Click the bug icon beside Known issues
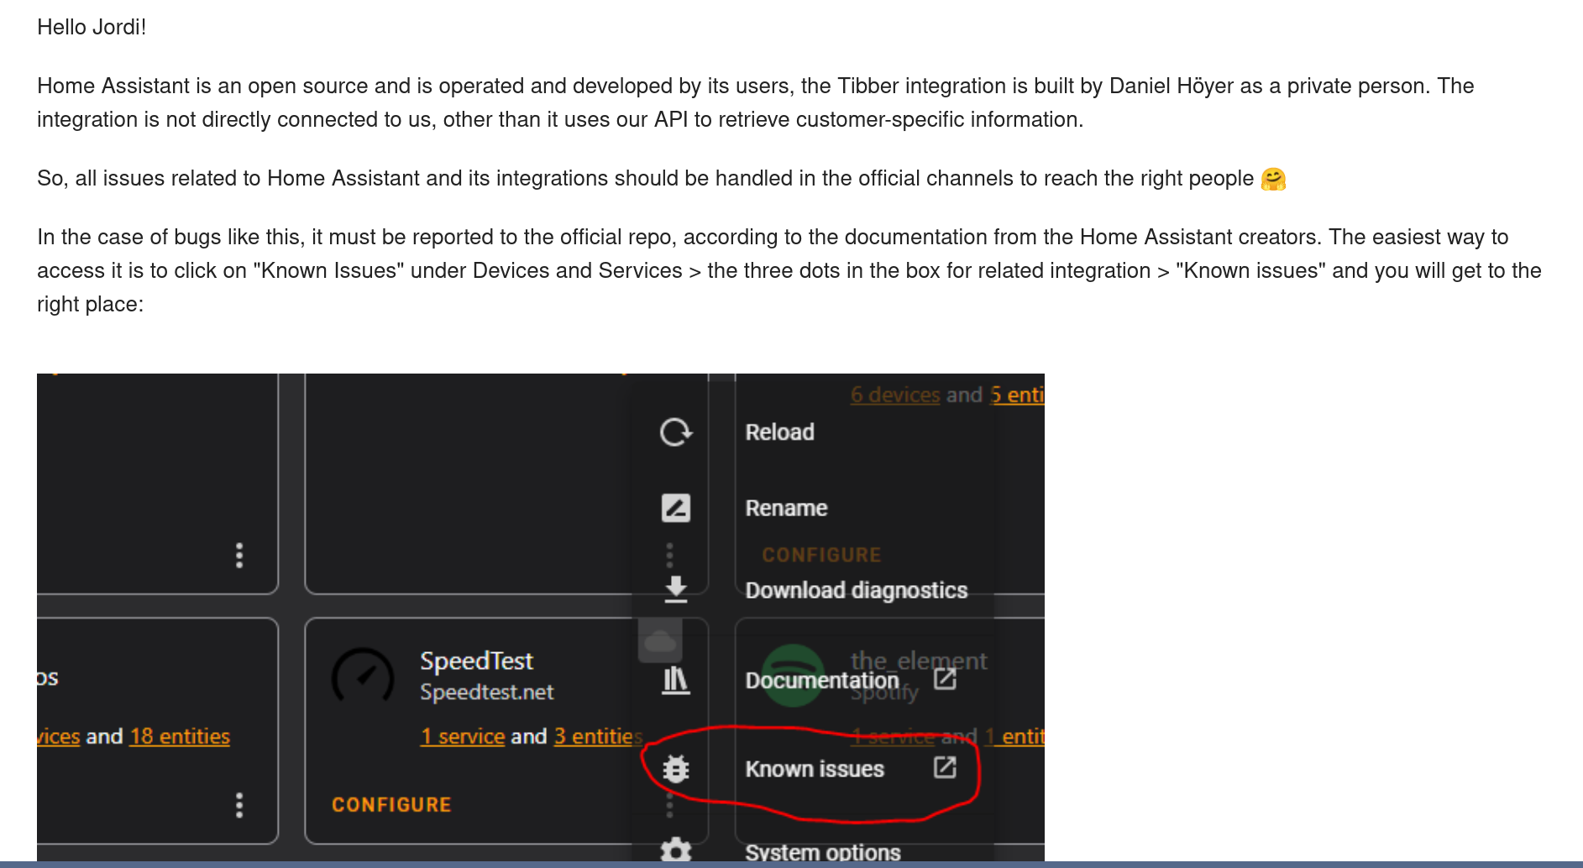The image size is (1583, 868). [x=674, y=768]
